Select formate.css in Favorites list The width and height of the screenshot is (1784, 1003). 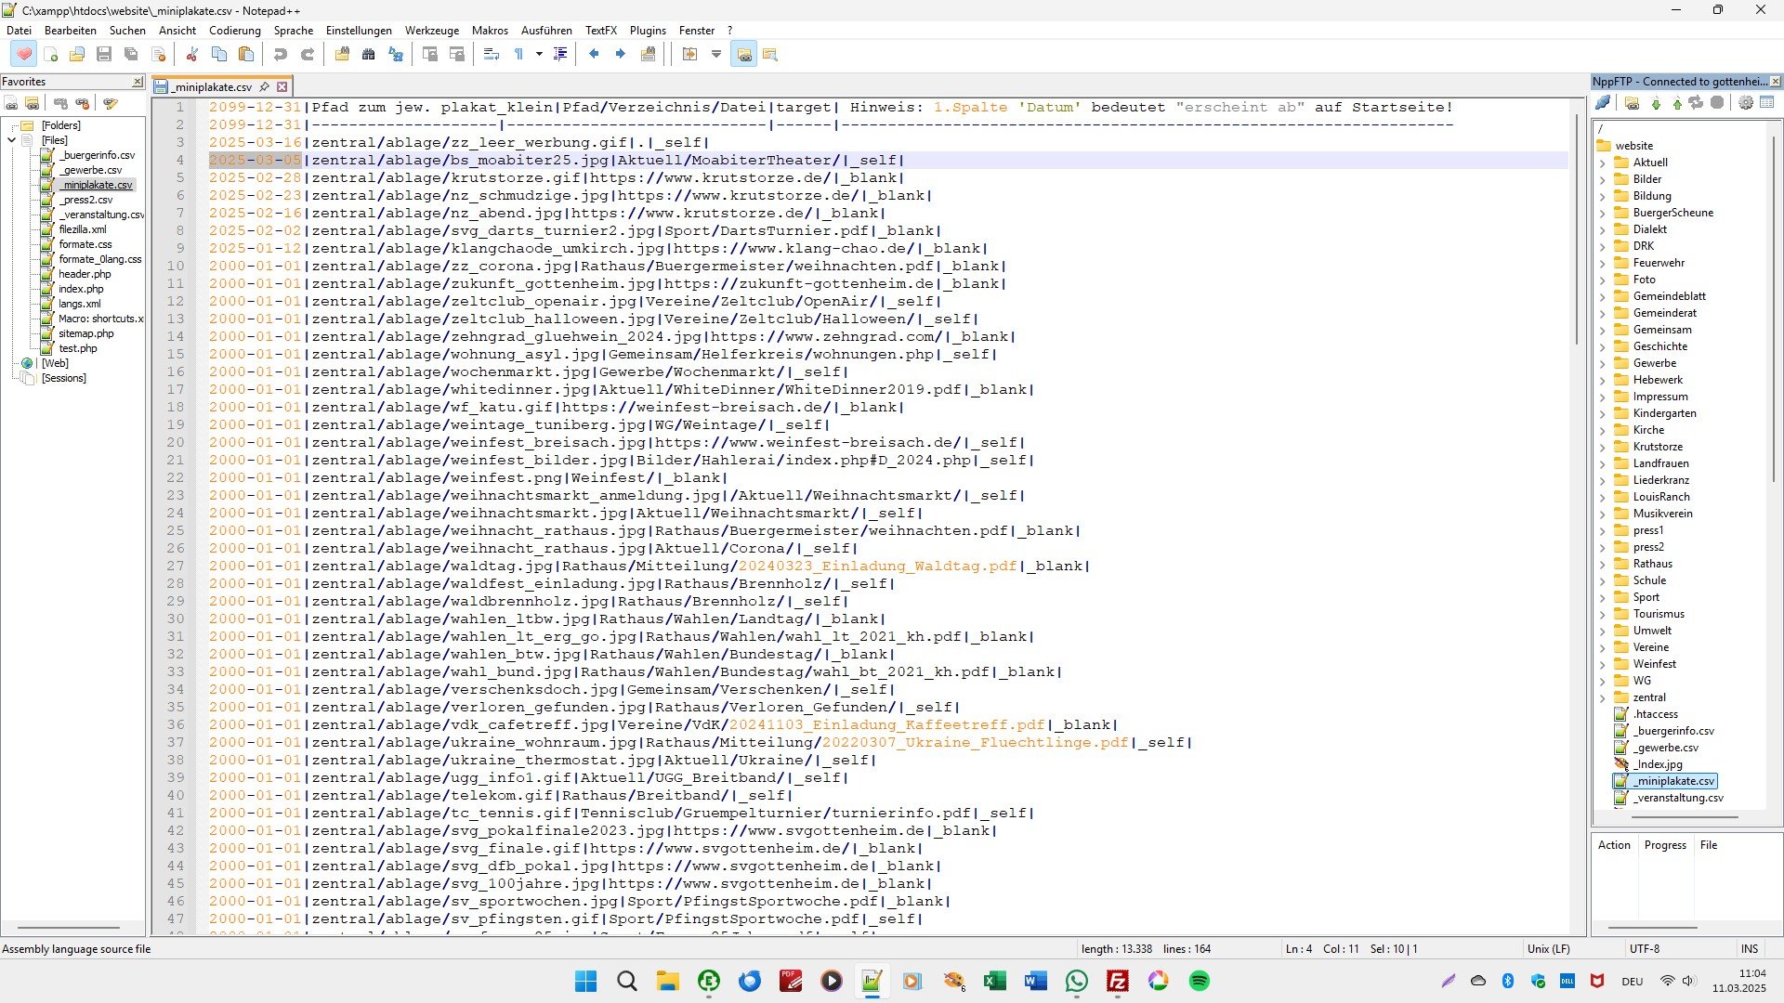point(85,244)
